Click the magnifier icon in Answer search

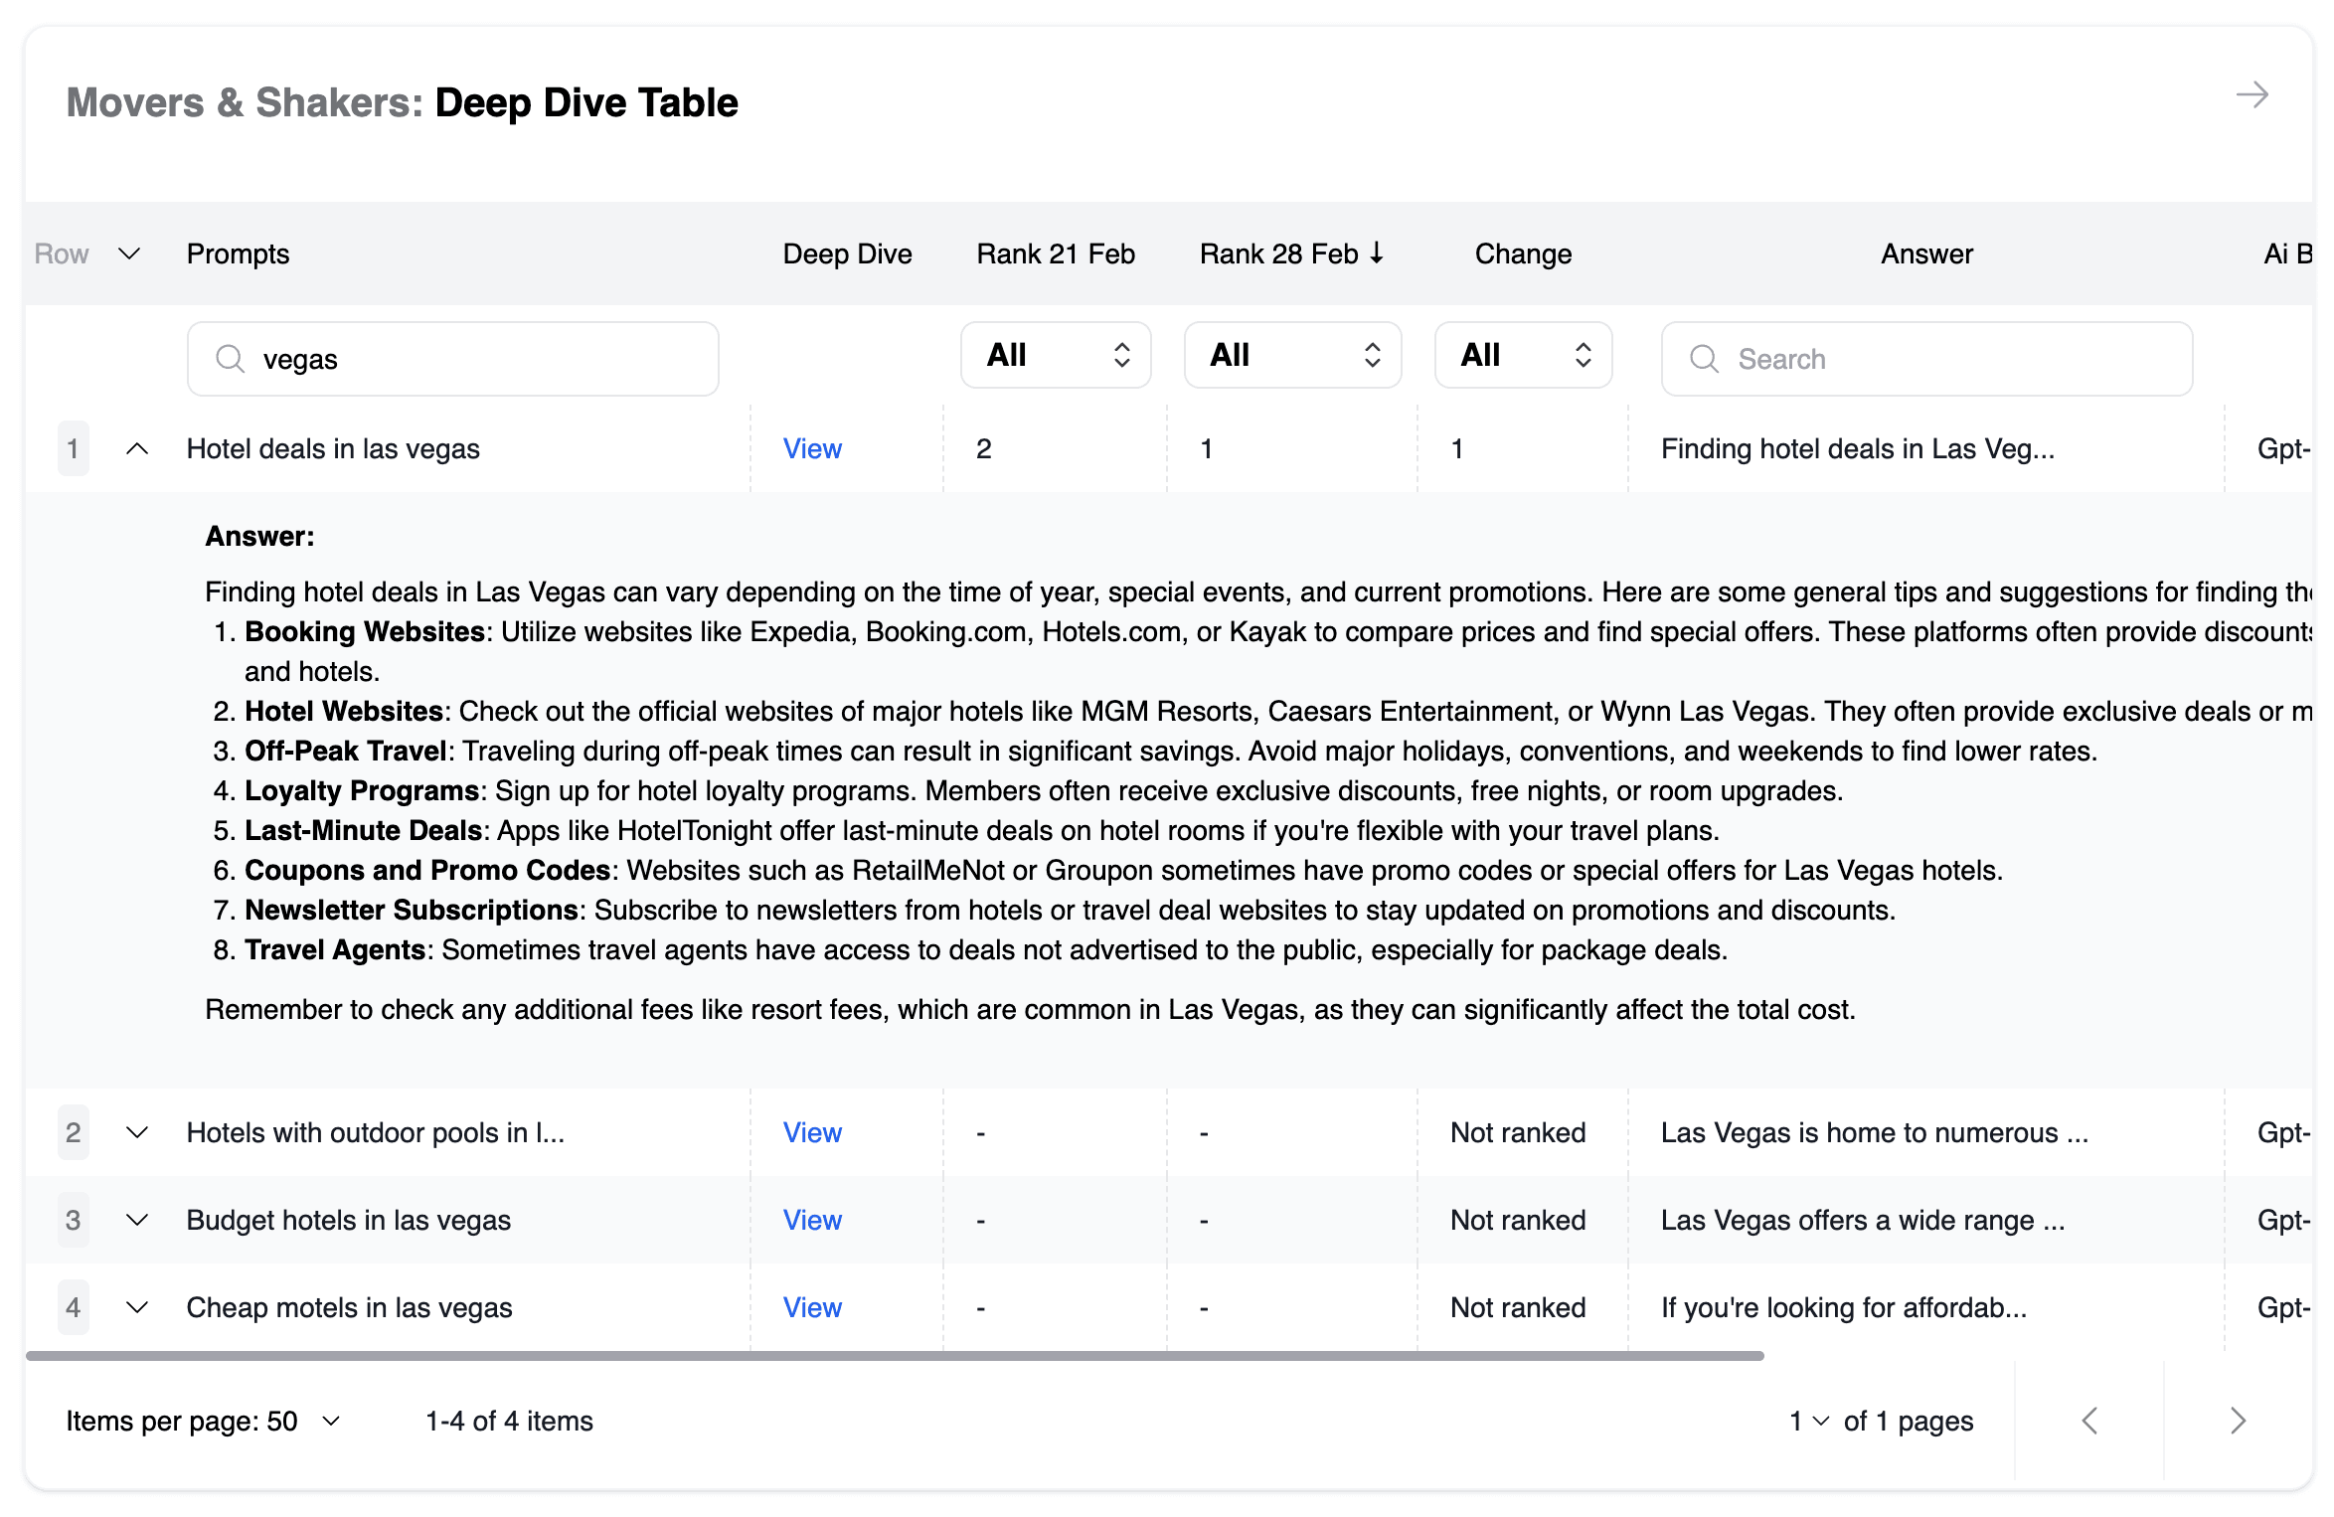[1704, 358]
